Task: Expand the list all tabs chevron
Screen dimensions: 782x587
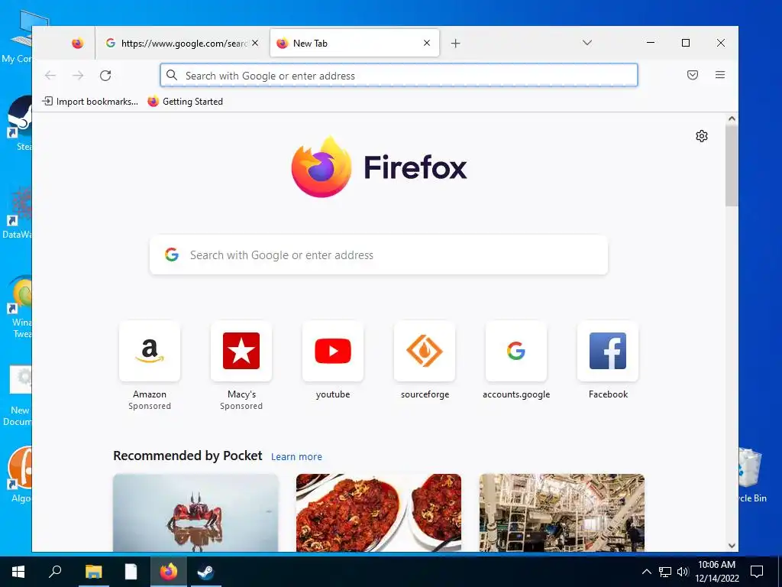Action: click(587, 43)
